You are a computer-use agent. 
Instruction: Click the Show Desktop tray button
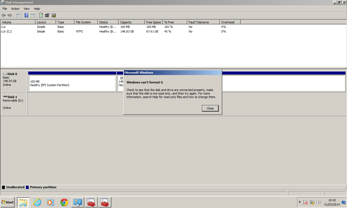point(344,202)
